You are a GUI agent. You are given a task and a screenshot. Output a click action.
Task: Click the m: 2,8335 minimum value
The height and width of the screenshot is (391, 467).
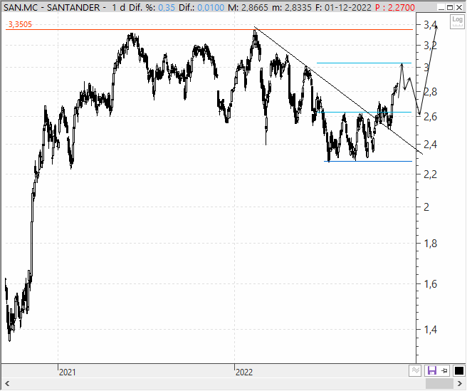point(292,7)
